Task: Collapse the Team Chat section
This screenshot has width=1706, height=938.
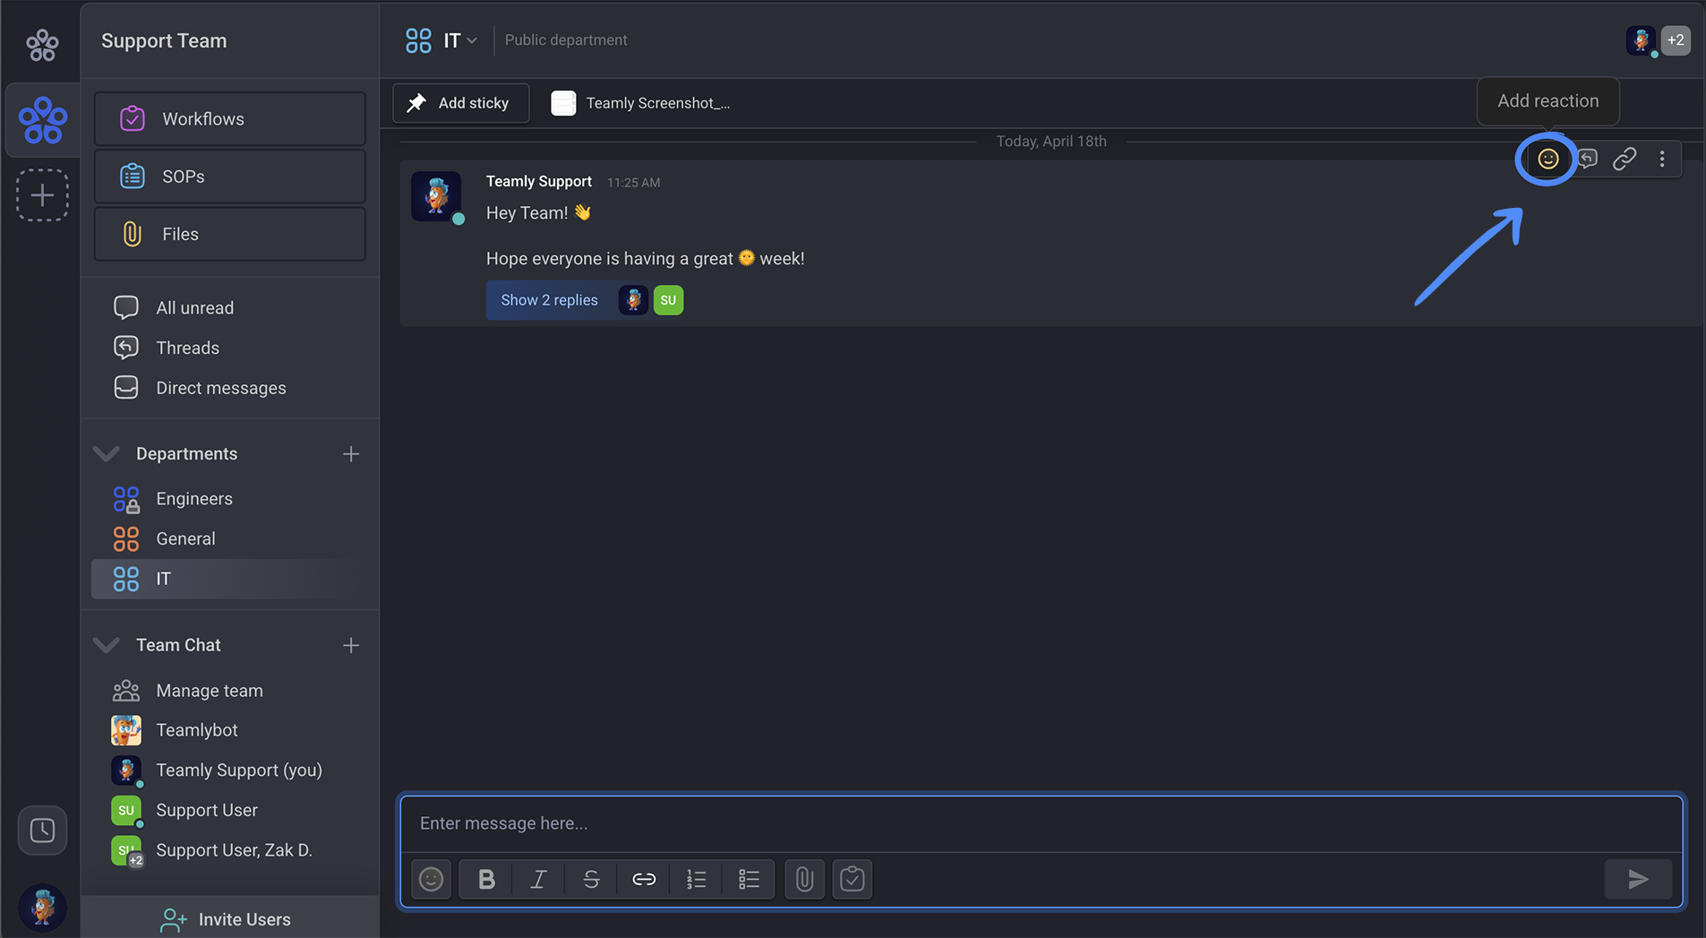Action: [107, 645]
